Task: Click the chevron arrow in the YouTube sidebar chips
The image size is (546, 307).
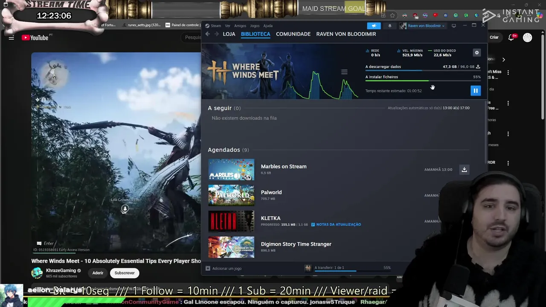Action: pyautogui.click(x=503, y=60)
